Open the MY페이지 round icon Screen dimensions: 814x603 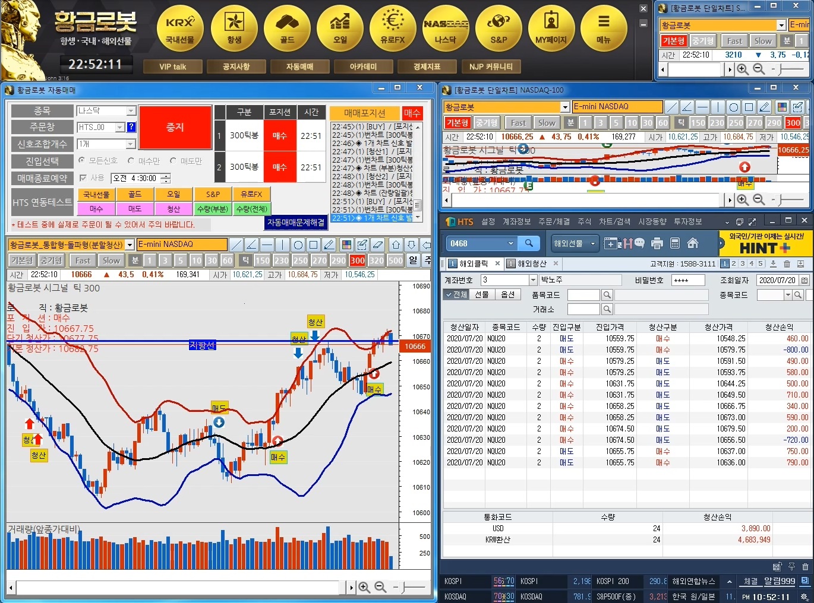[551, 28]
